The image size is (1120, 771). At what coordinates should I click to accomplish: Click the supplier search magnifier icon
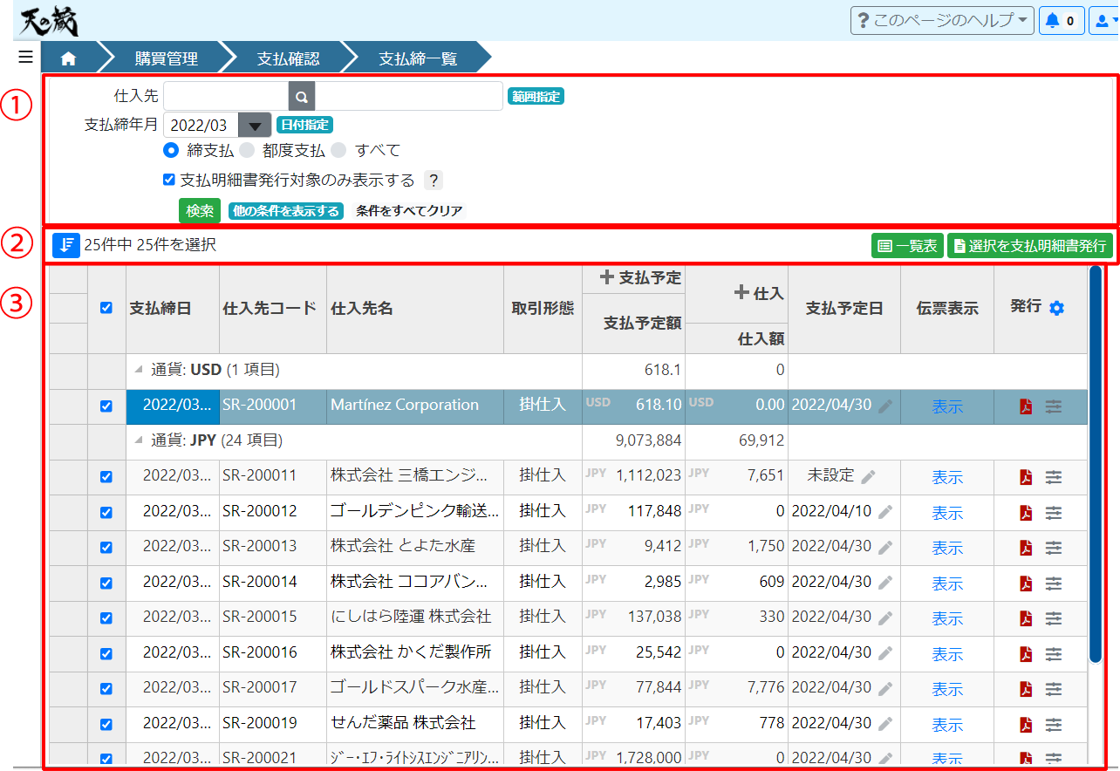click(x=302, y=97)
